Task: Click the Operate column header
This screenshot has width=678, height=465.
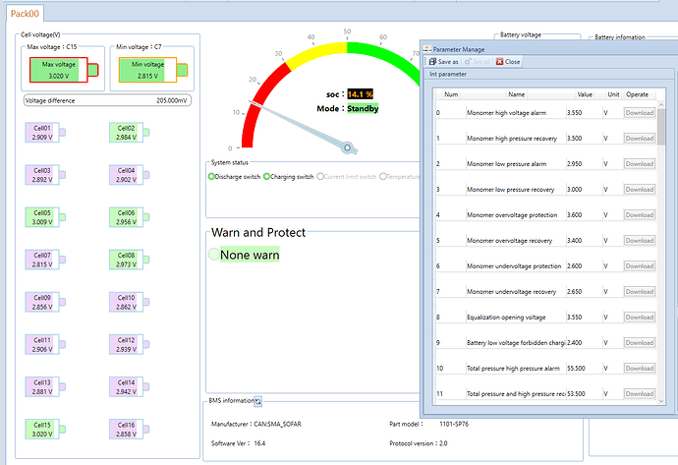Action: pyautogui.click(x=637, y=94)
